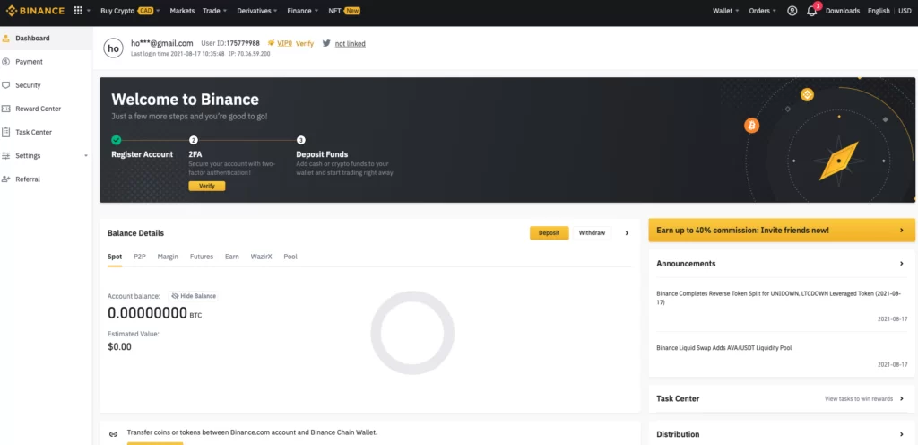Image resolution: width=918 pixels, height=445 pixels.
Task: Click the Verify link beside VIP0
Action: [305, 43]
